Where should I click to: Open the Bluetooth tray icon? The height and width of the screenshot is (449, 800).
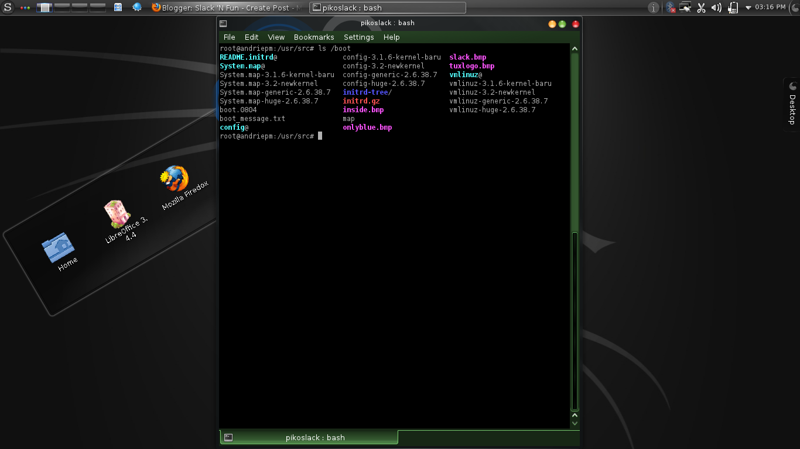click(x=671, y=8)
